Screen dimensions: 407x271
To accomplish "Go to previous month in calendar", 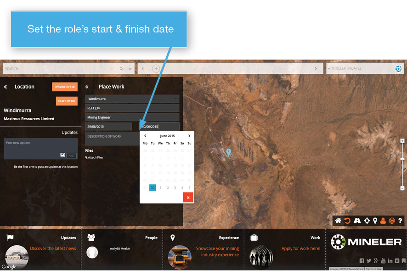I will tap(145, 136).
